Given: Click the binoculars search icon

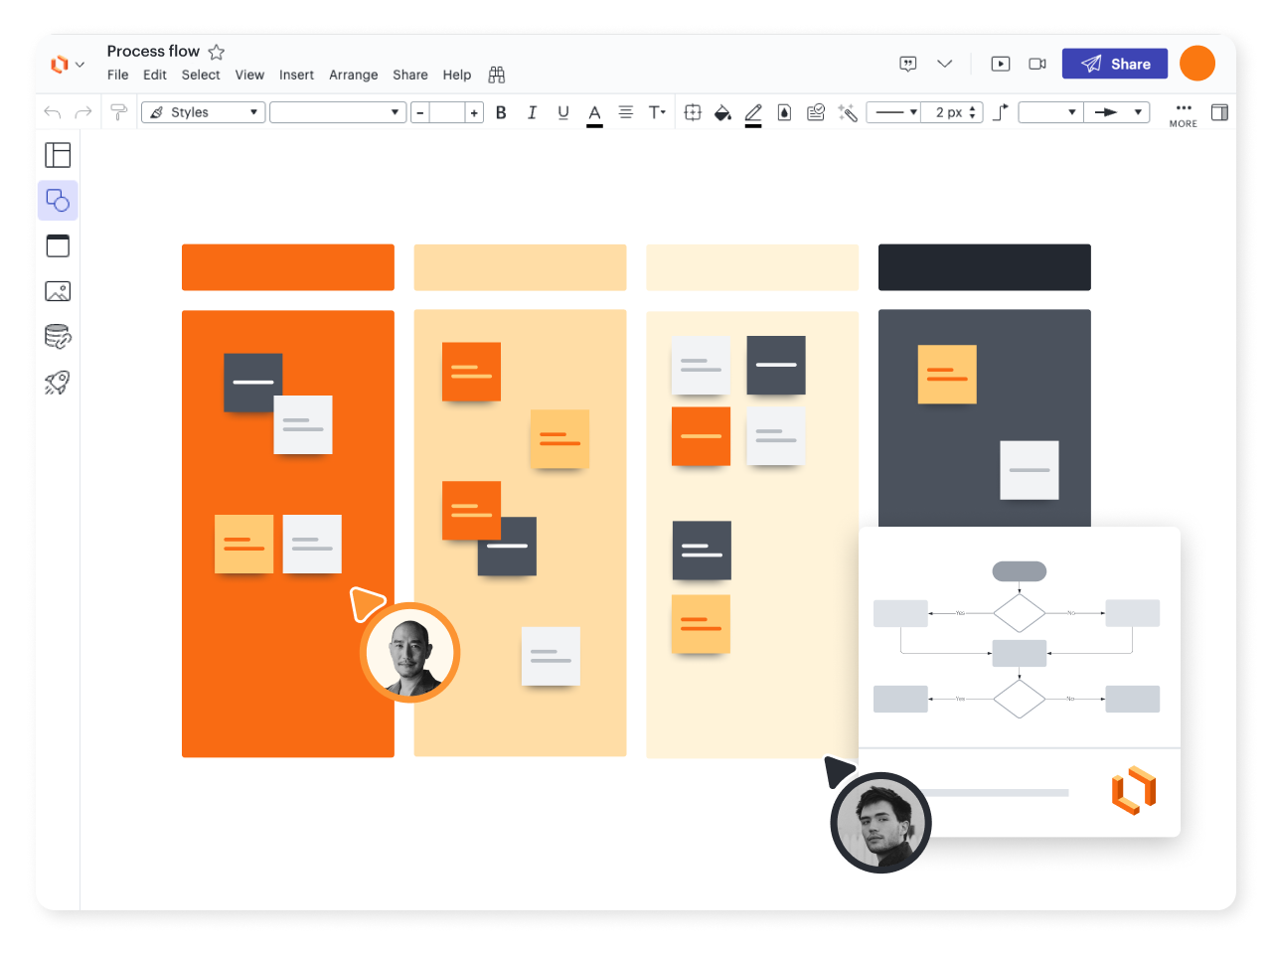Looking at the screenshot, I should 497,75.
